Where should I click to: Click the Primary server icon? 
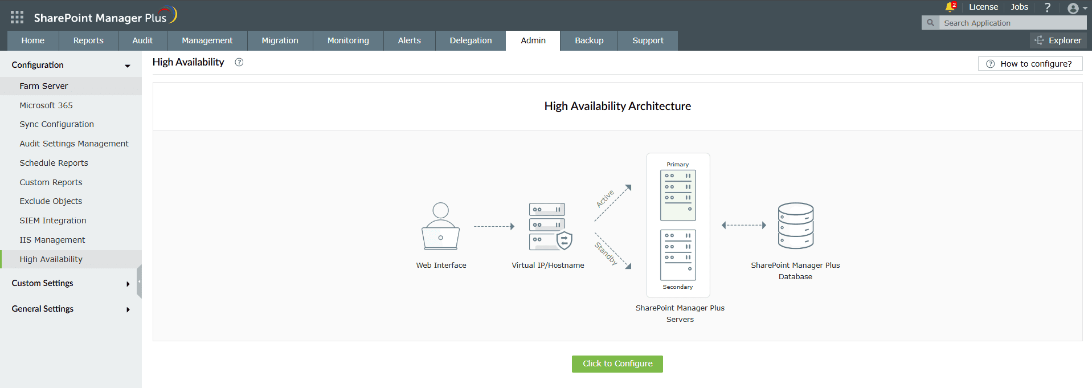pos(678,195)
